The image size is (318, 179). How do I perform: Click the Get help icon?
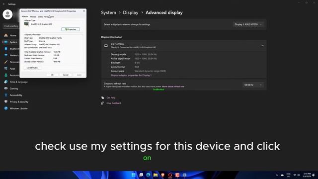click(103, 97)
